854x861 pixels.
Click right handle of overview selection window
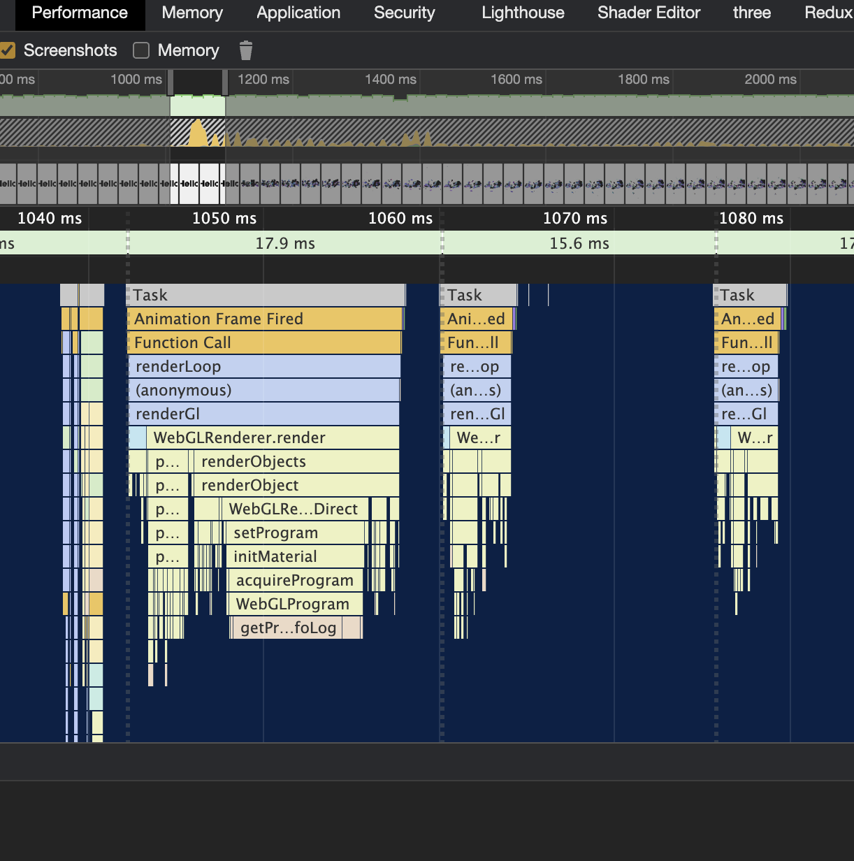coord(225,82)
